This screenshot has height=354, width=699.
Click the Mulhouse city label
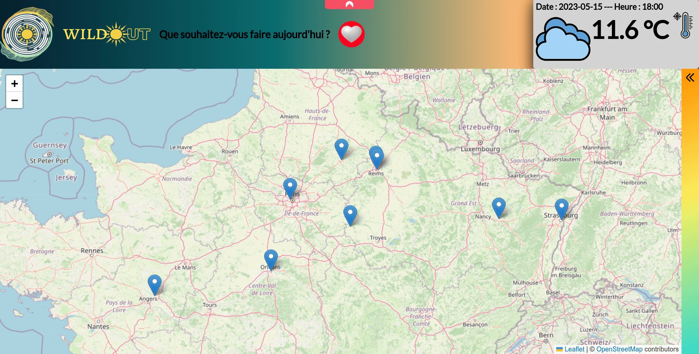click(526, 283)
